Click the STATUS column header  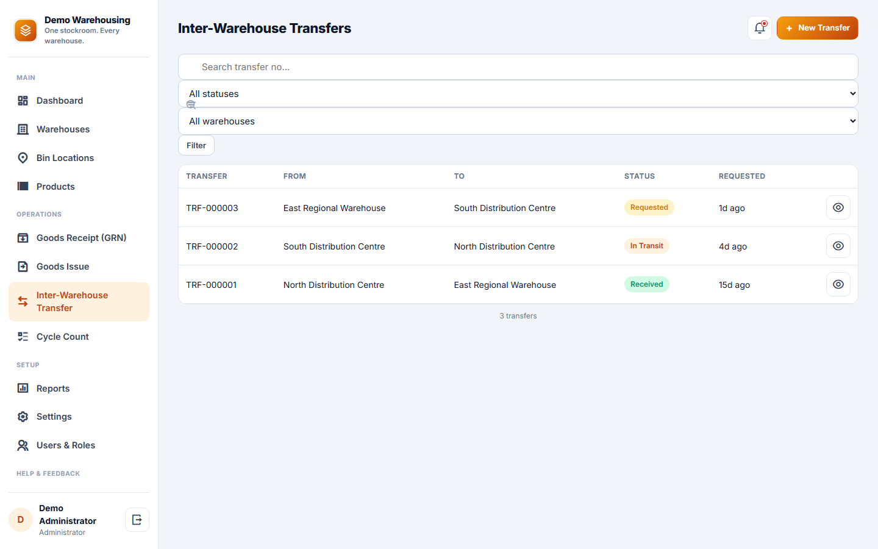(x=640, y=176)
